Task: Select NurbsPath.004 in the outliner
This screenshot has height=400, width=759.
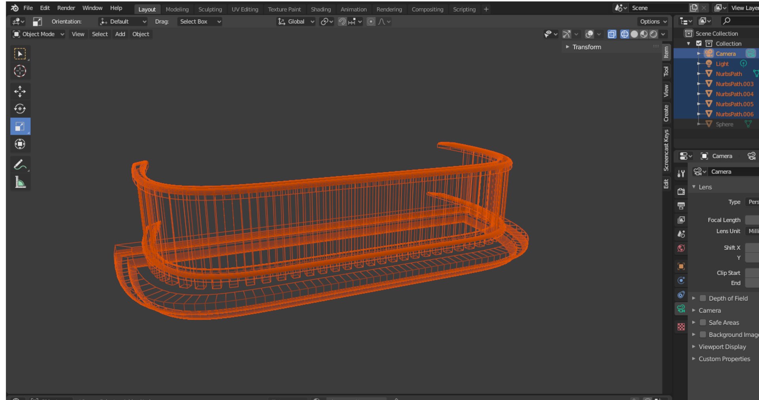Action: 734,94
